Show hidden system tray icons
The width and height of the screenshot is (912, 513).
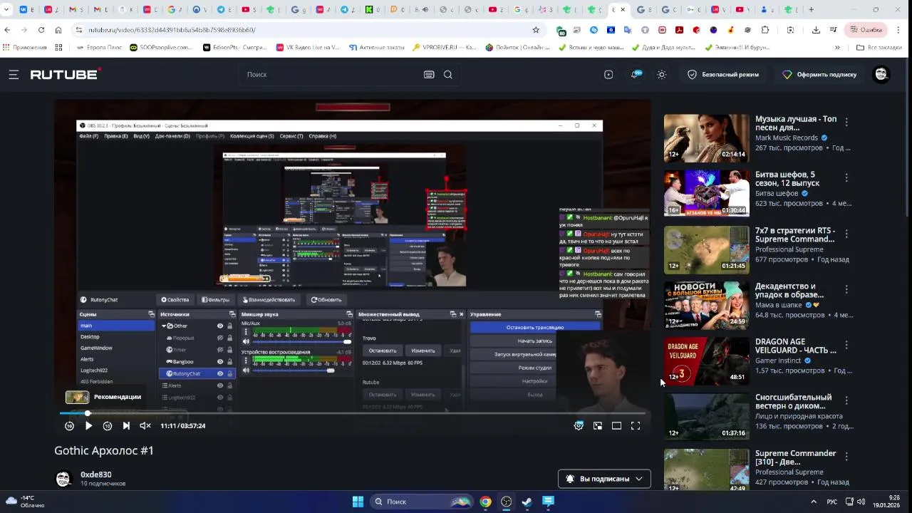(x=814, y=502)
